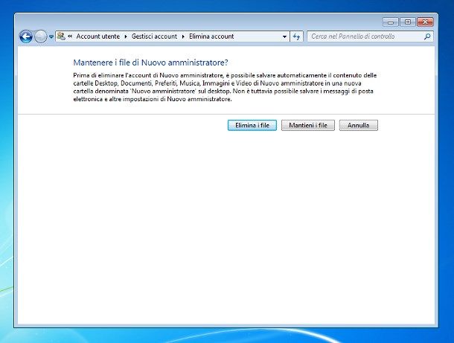Go to Account utente breadcrumb
This screenshot has width=454, height=343.
click(x=97, y=36)
